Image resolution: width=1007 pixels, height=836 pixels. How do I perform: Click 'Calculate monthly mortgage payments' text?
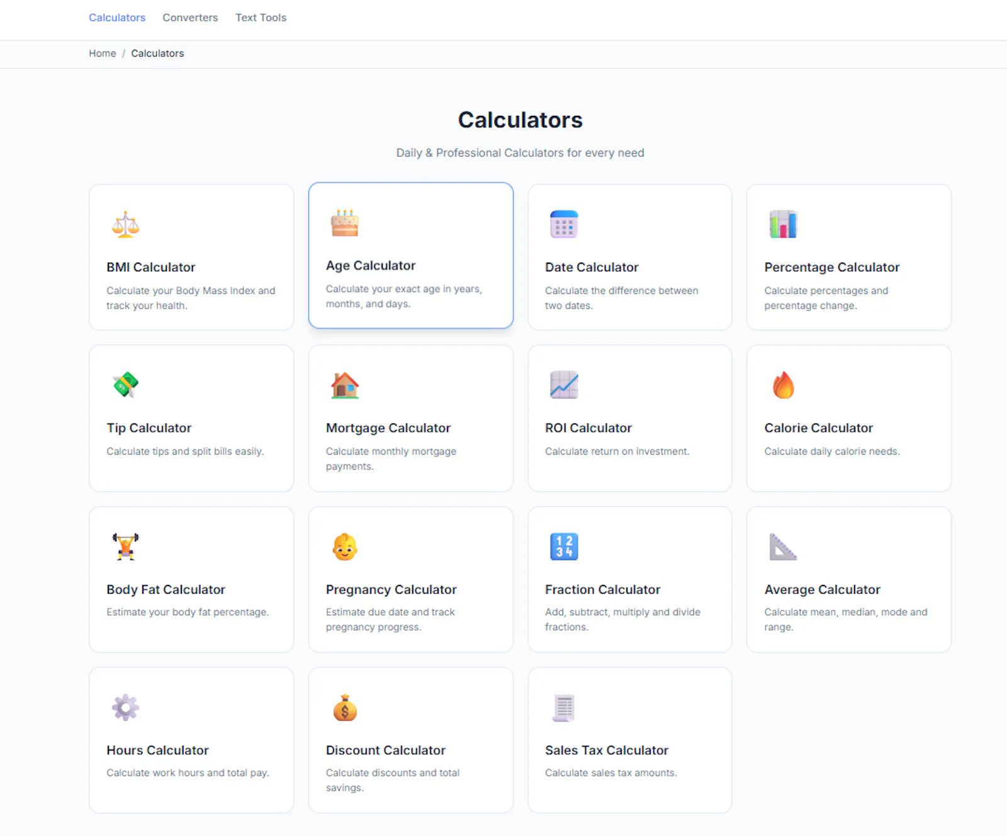click(x=391, y=459)
